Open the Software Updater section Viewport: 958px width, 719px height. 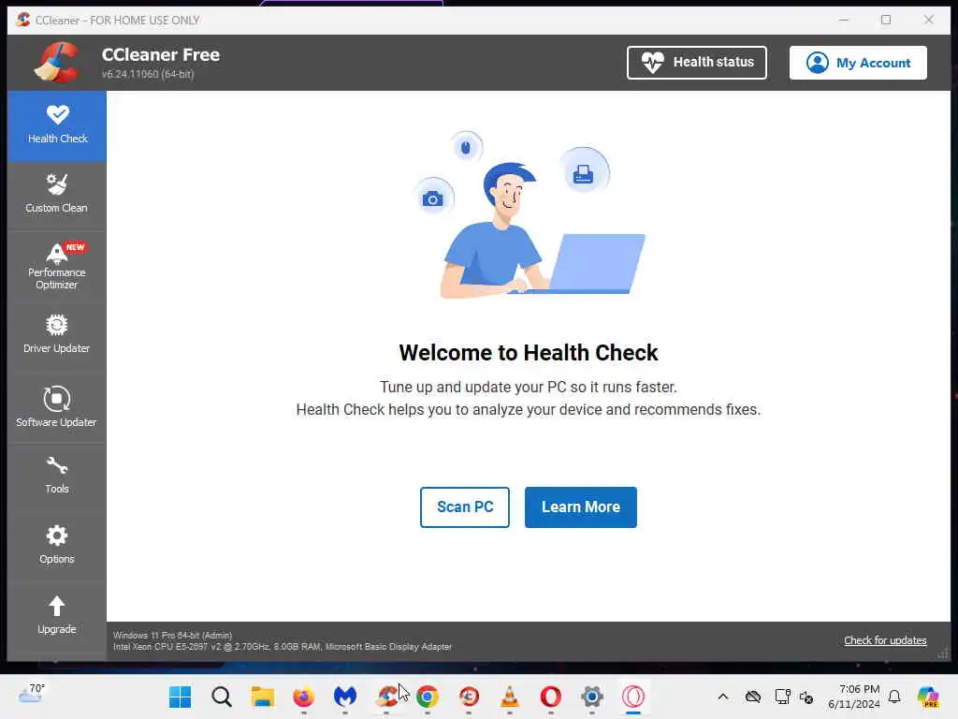(x=57, y=406)
